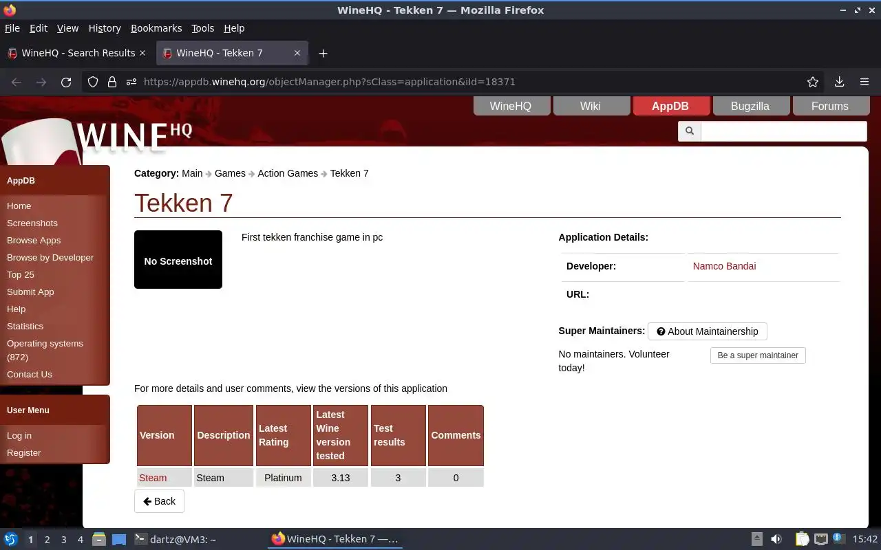The width and height of the screenshot is (881, 550).
Task: Open the File menu
Action: (x=12, y=28)
